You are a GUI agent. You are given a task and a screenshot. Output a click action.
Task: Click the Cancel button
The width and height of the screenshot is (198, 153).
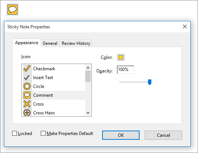coord(163,135)
